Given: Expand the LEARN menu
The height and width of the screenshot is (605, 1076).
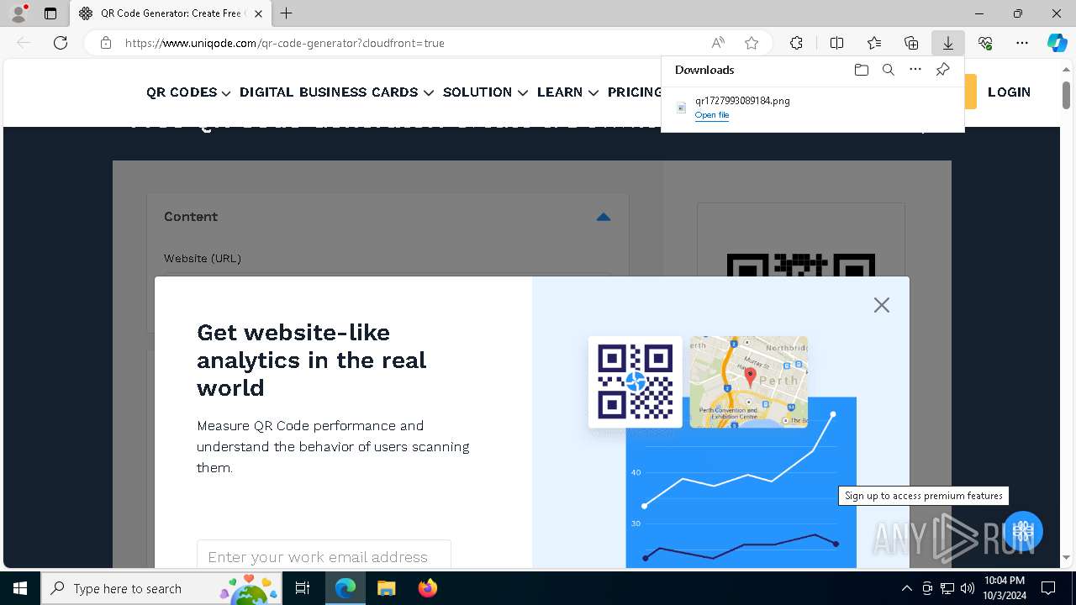Looking at the screenshot, I should [x=567, y=92].
